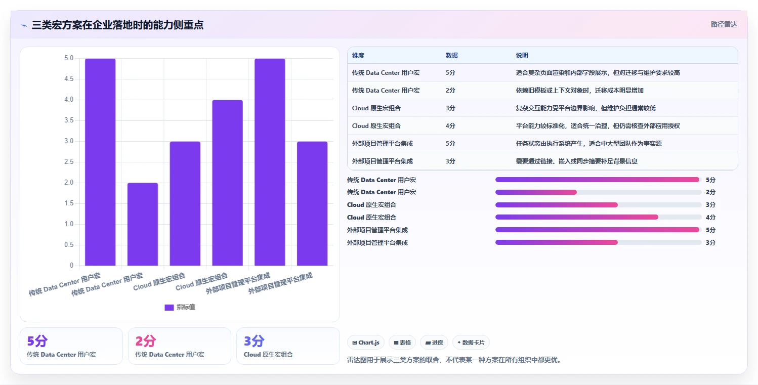Image resolution: width=758 pixels, height=385 pixels.
Task: Select the 进度 tag
Action: click(x=434, y=343)
